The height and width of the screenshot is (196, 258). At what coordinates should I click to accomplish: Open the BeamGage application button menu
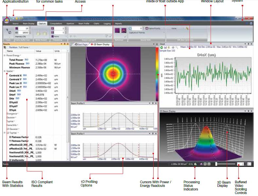7,20
